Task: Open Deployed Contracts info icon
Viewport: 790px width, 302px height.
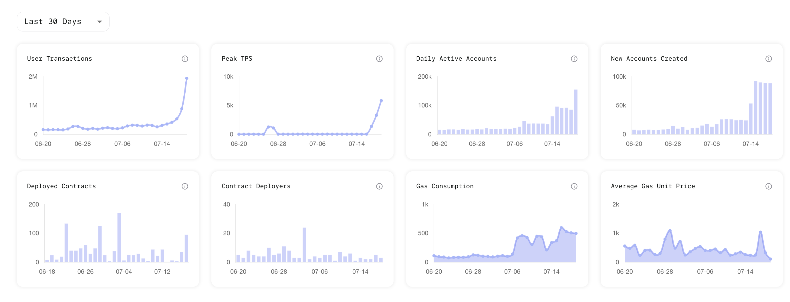Action: pyautogui.click(x=184, y=186)
